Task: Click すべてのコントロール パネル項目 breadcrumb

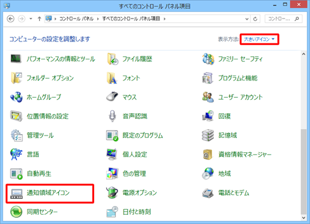Action: coord(131,19)
